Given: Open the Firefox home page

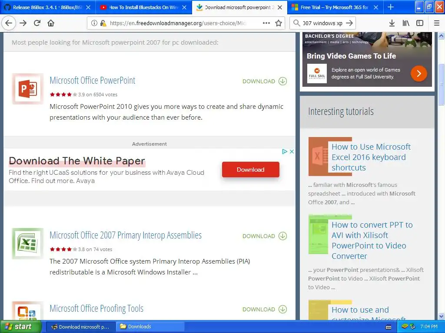Looking at the screenshot, I should [51, 23].
